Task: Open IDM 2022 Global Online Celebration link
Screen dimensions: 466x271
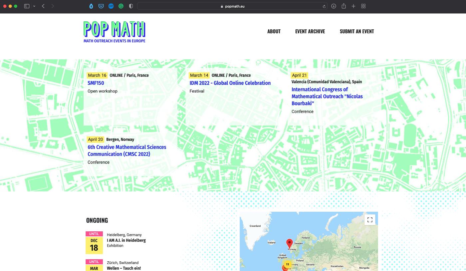Action: click(x=230, y=83)
